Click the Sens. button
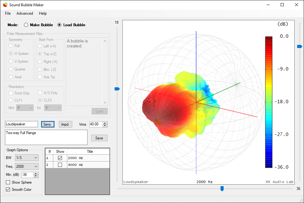 48,124
